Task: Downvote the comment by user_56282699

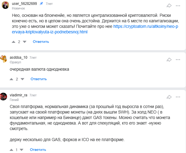Action: click(x=24, y=42)
